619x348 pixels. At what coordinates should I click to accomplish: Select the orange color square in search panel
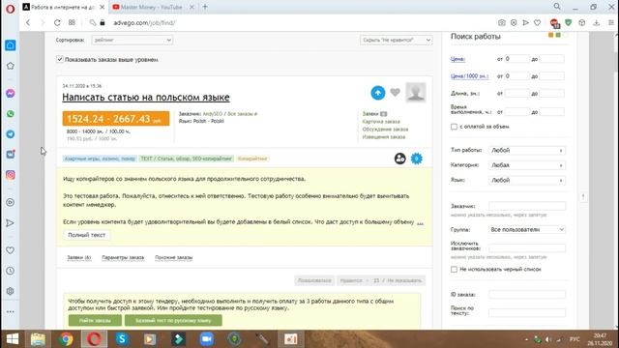point(550,35)
